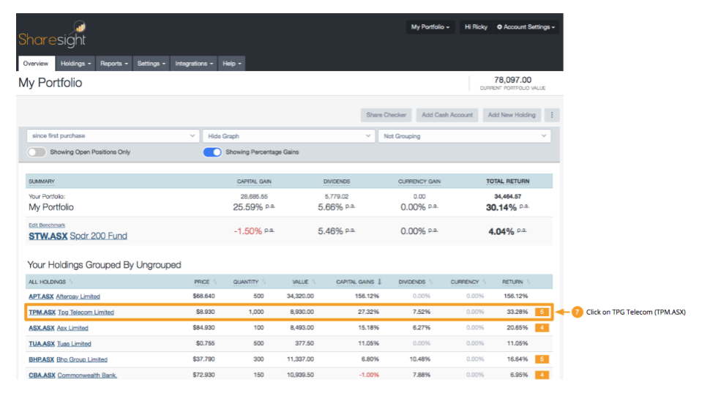
Task: Open Tpg Telecom Limited holding link
Action: tap(86, 312)
